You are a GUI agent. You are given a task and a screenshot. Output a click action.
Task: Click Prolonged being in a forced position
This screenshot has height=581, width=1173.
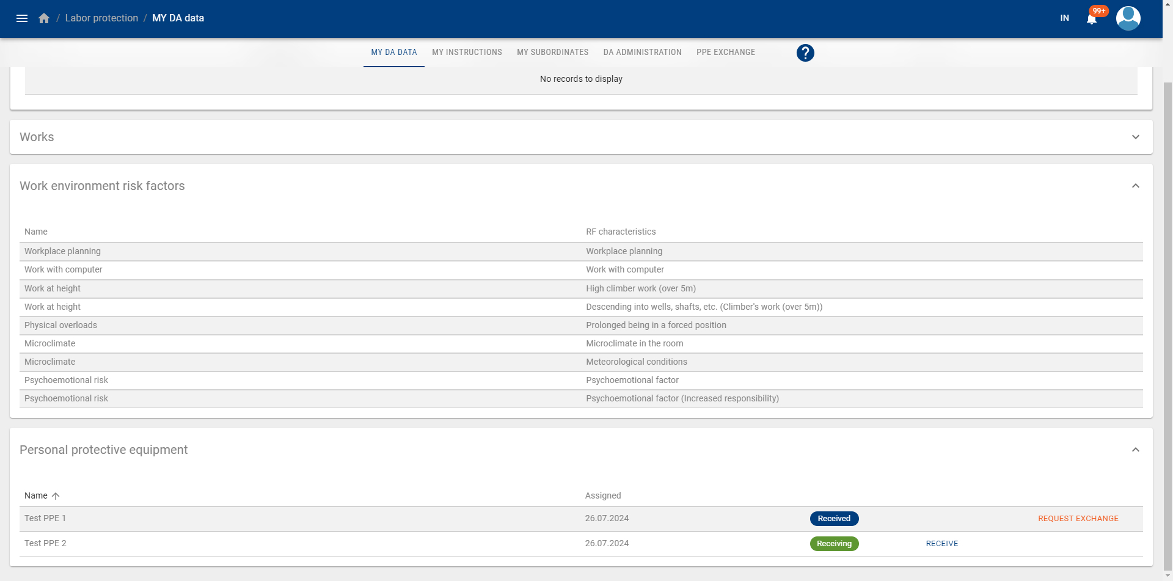coord(656,326)
